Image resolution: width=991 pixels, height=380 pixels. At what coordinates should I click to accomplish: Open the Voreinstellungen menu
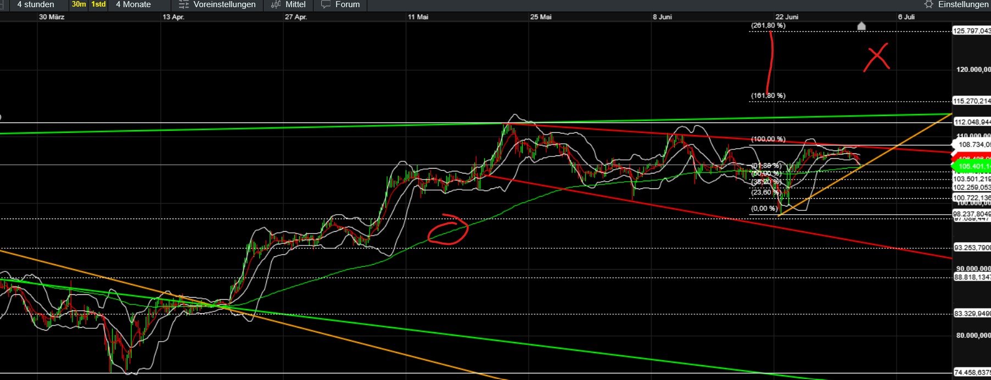coord(217,4)
